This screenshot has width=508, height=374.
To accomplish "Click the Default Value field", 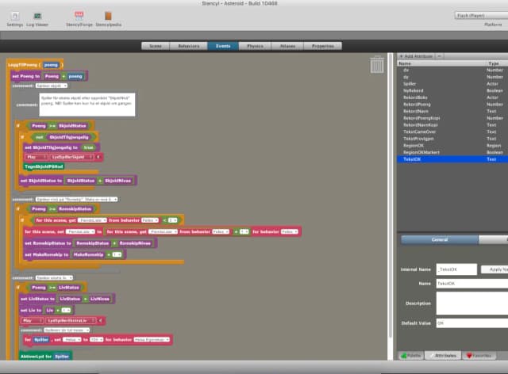I will pyautogui.click(x=472, y=322).
